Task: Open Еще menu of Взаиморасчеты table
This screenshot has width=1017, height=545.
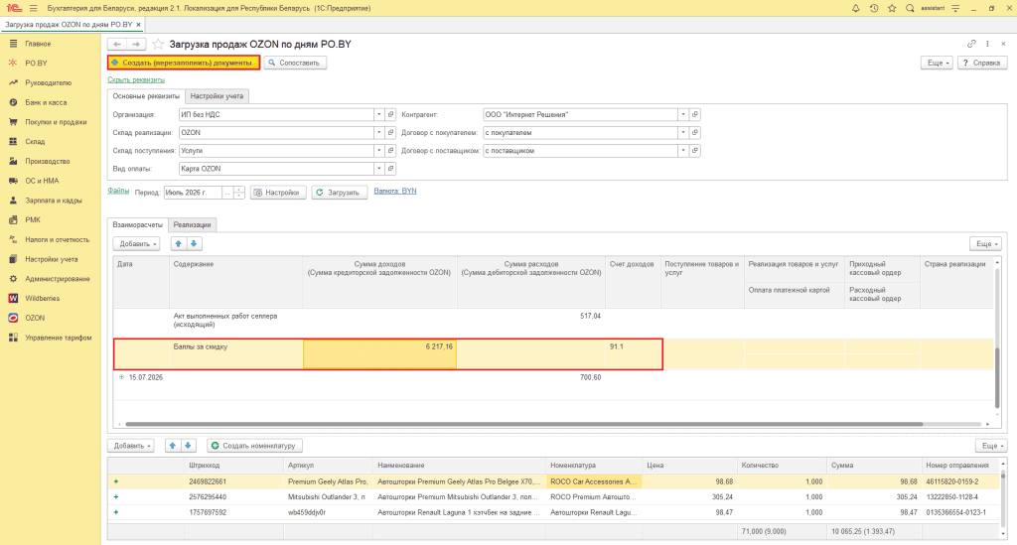Action: point(985,243)
